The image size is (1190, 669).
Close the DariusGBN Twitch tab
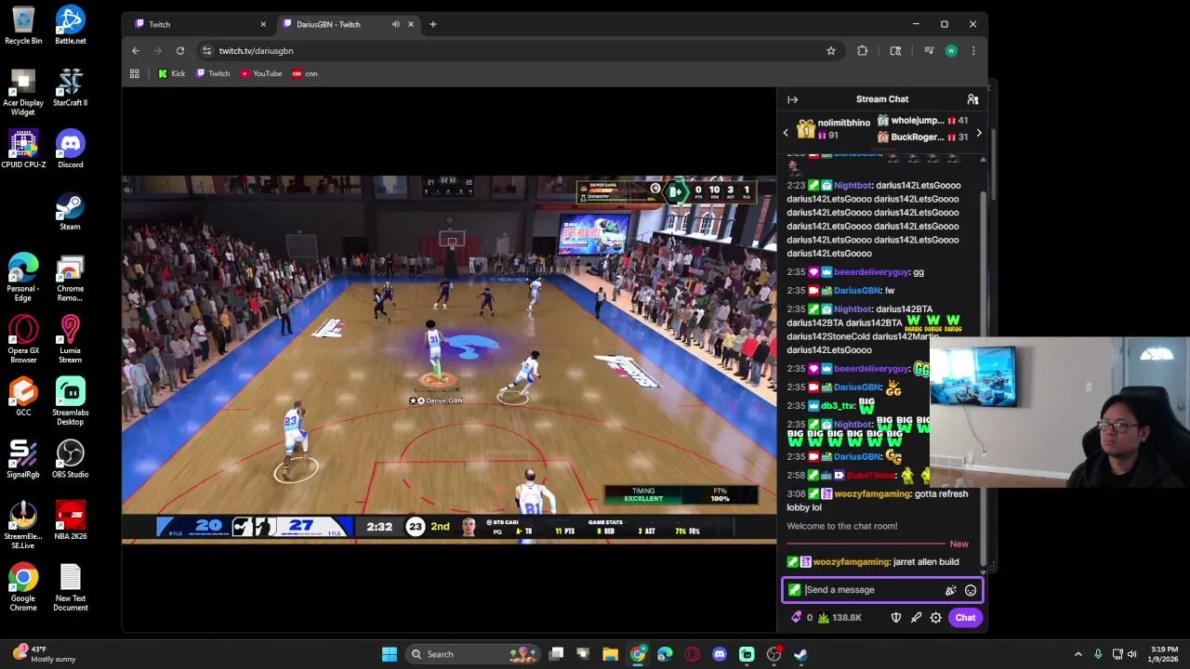[412, 24]
